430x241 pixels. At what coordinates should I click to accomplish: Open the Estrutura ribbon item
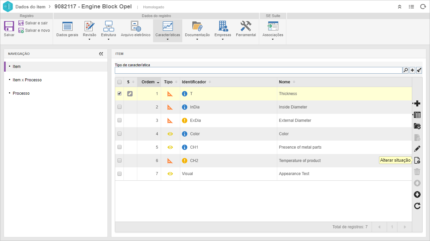click(108, 29)
